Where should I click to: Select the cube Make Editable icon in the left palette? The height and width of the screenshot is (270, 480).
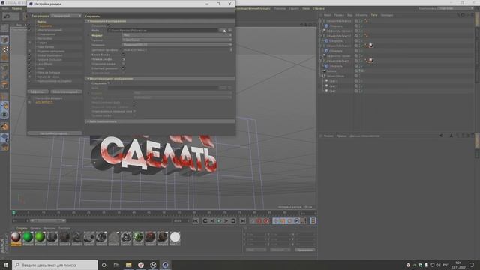[x=4, y=40]
